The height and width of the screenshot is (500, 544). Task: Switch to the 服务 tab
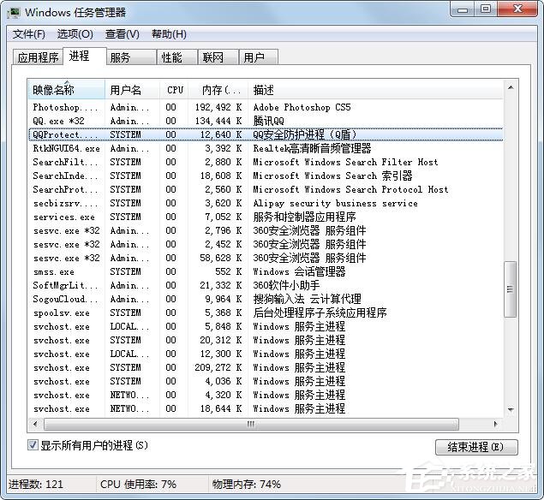[x=120, y=57]
